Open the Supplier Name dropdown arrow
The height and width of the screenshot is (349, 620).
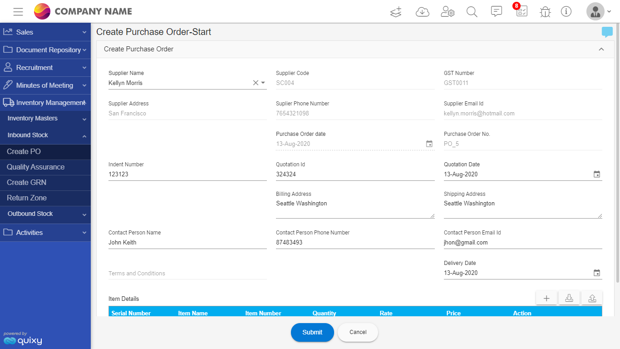click(263, 83)
